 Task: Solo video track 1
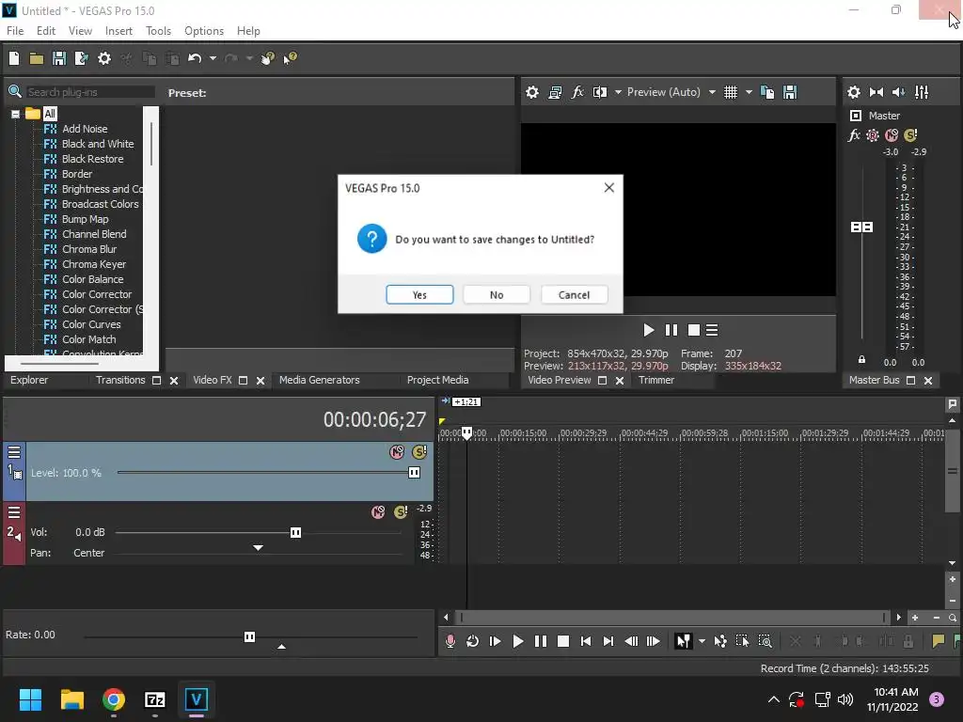tap(419, 452)
